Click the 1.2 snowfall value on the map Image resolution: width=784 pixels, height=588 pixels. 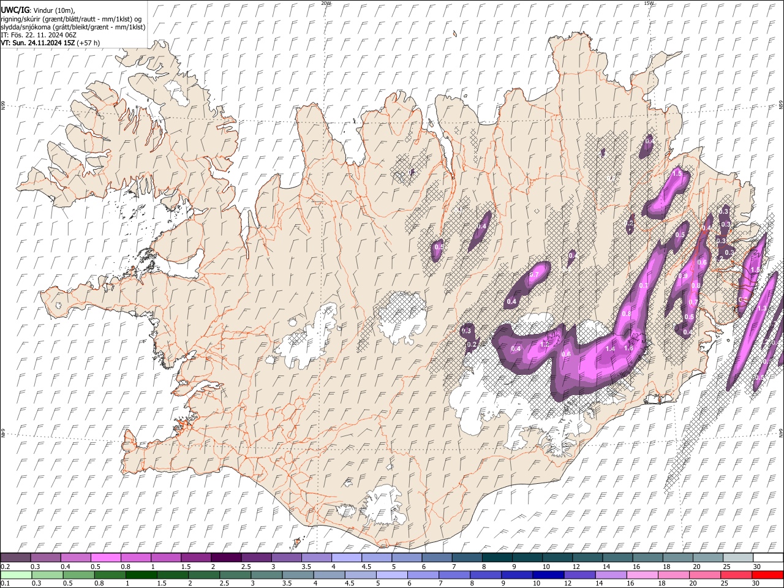point(545,344)
